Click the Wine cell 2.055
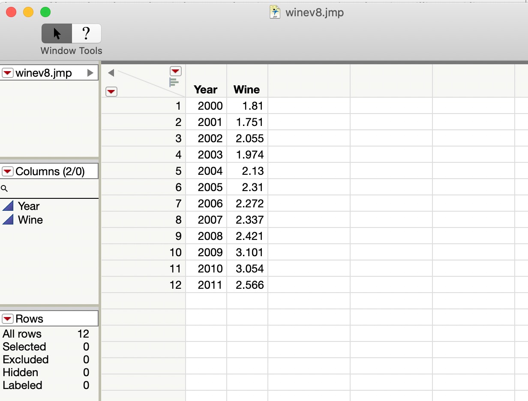The image size is (528, 401). (x=247, y=138)
